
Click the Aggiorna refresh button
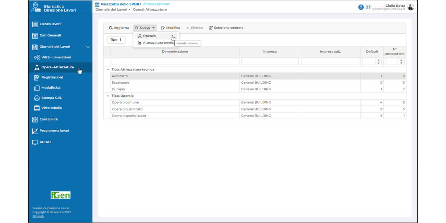click(x=119, y=28)
